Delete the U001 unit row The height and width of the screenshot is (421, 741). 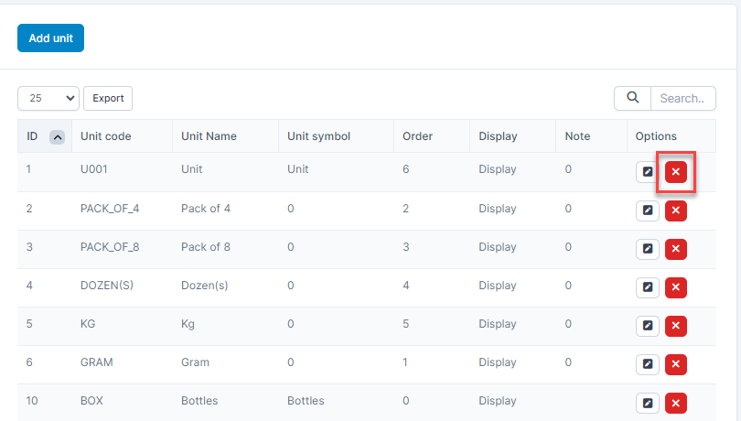(x=675, y=172)
